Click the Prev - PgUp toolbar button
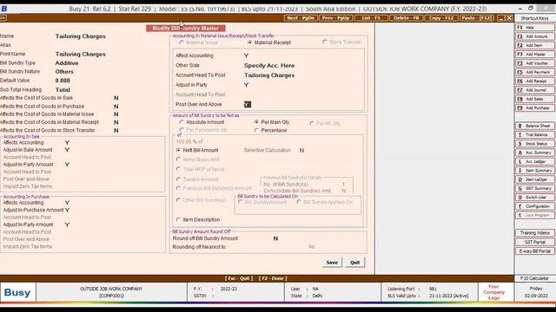The image size is (556, 312). click(335, 18)
